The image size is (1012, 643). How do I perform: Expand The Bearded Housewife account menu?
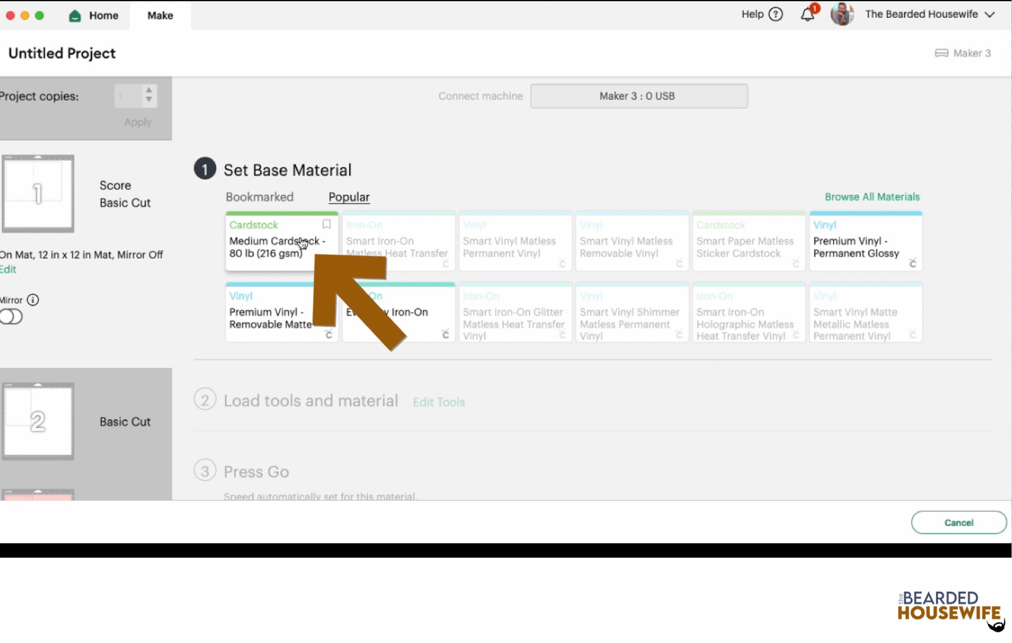point(990,15)
